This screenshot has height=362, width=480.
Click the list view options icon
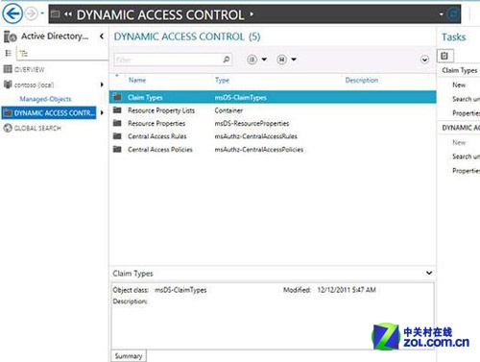[x=252, y=60]
